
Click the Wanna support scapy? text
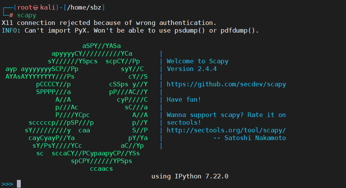[x=205, y=115]
